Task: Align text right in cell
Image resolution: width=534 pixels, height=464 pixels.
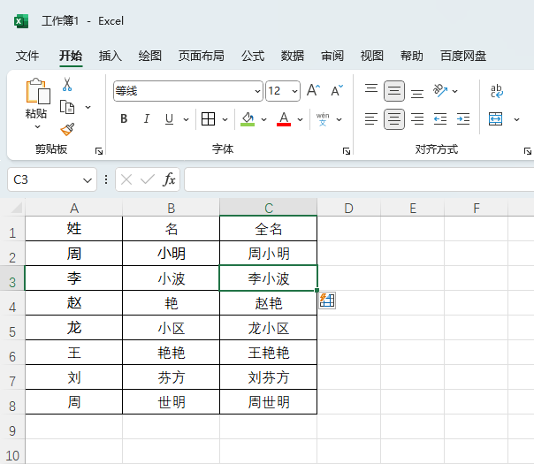Action: (x=417, y=119)
